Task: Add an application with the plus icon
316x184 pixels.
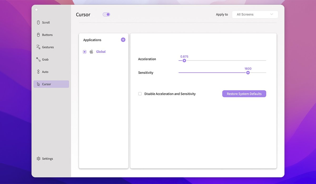Action: click(x=123, y=40)
